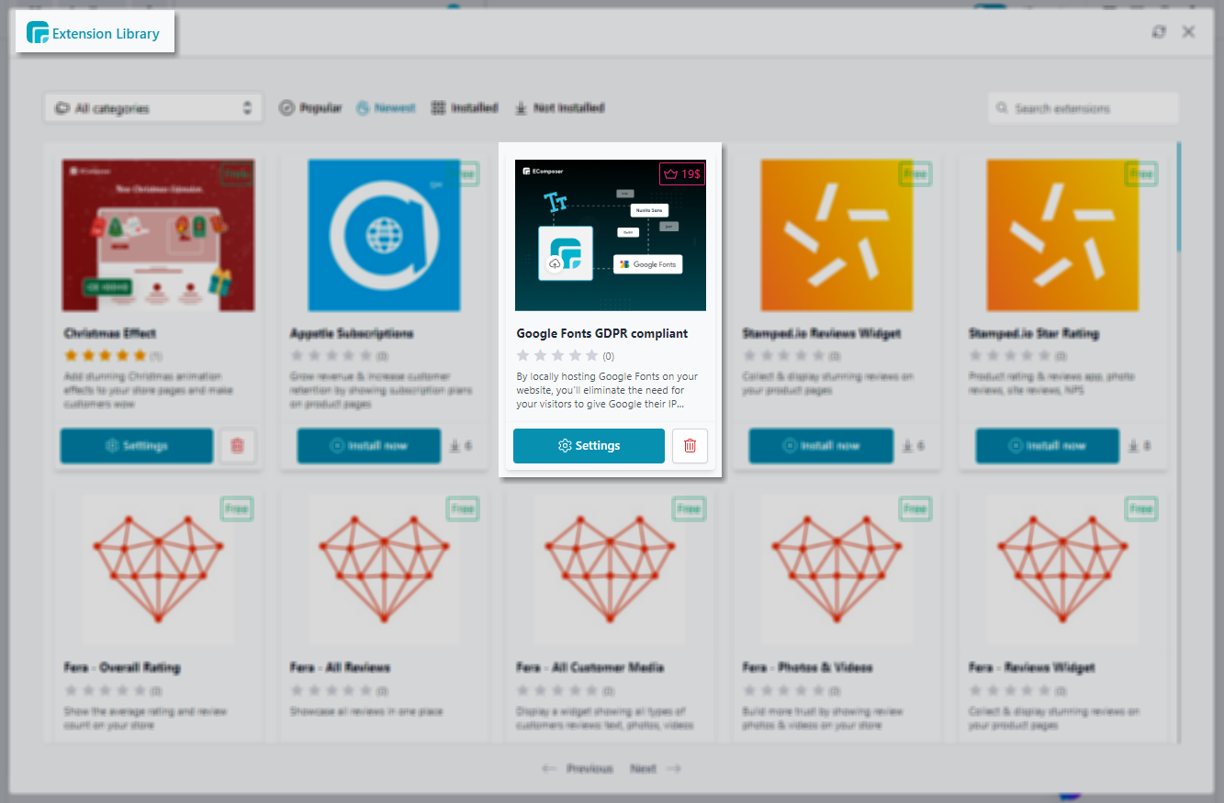The width and height of the screenshot is (1224, 803).
Task: Click download count icon for Stamped.io Reviews Widget
Action: pos(906,446)
